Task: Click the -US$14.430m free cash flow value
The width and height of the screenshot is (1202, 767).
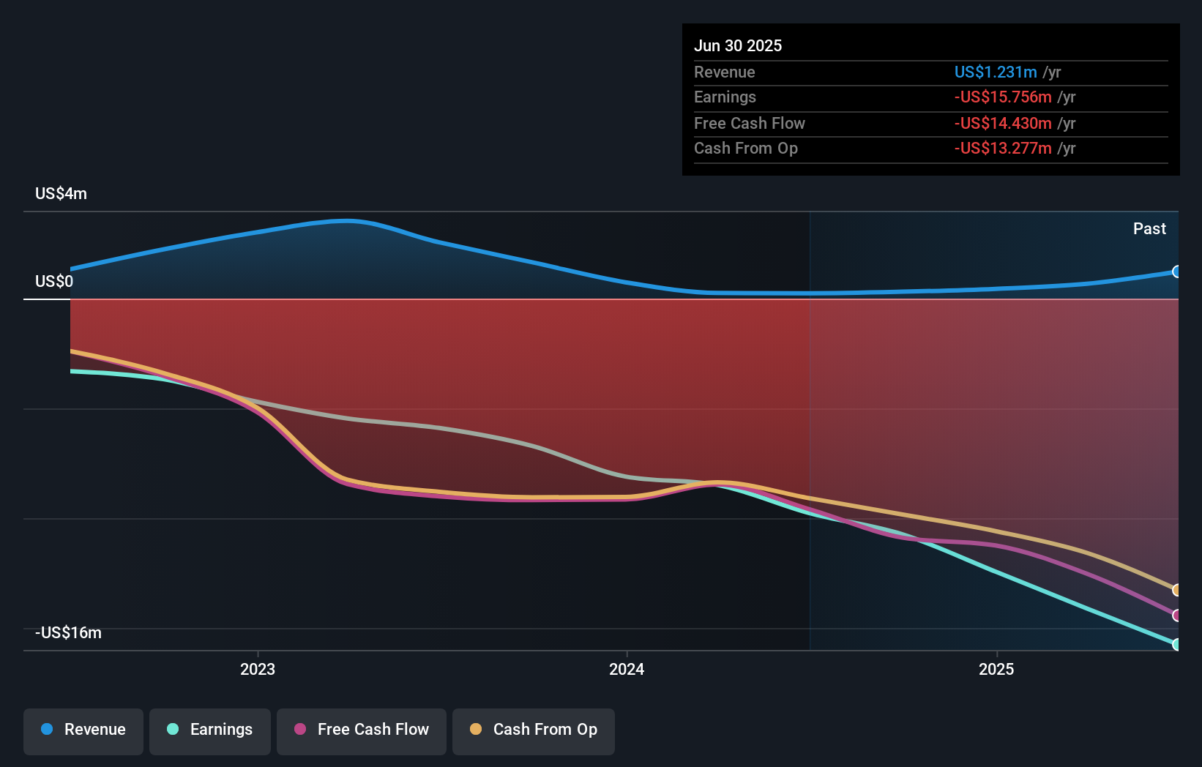Action: [1003, 123]
